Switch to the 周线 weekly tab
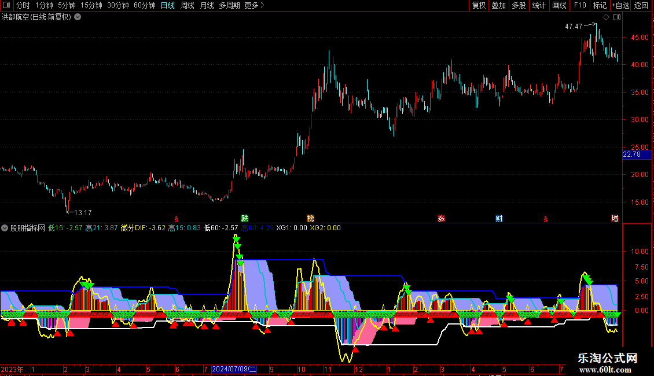 (188, 5)
